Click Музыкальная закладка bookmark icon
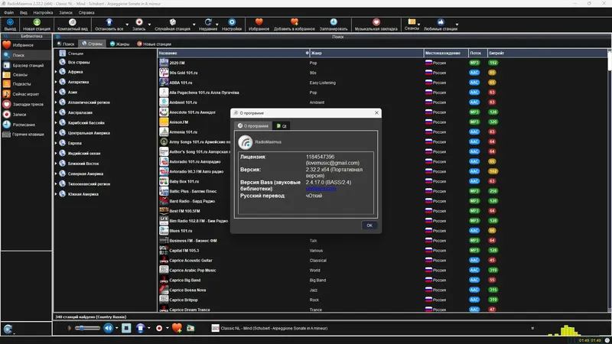 376,22
